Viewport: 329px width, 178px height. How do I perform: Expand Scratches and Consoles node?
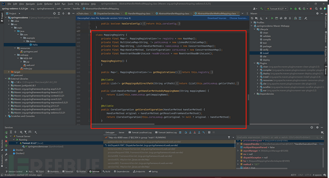[x=6, y=116]
